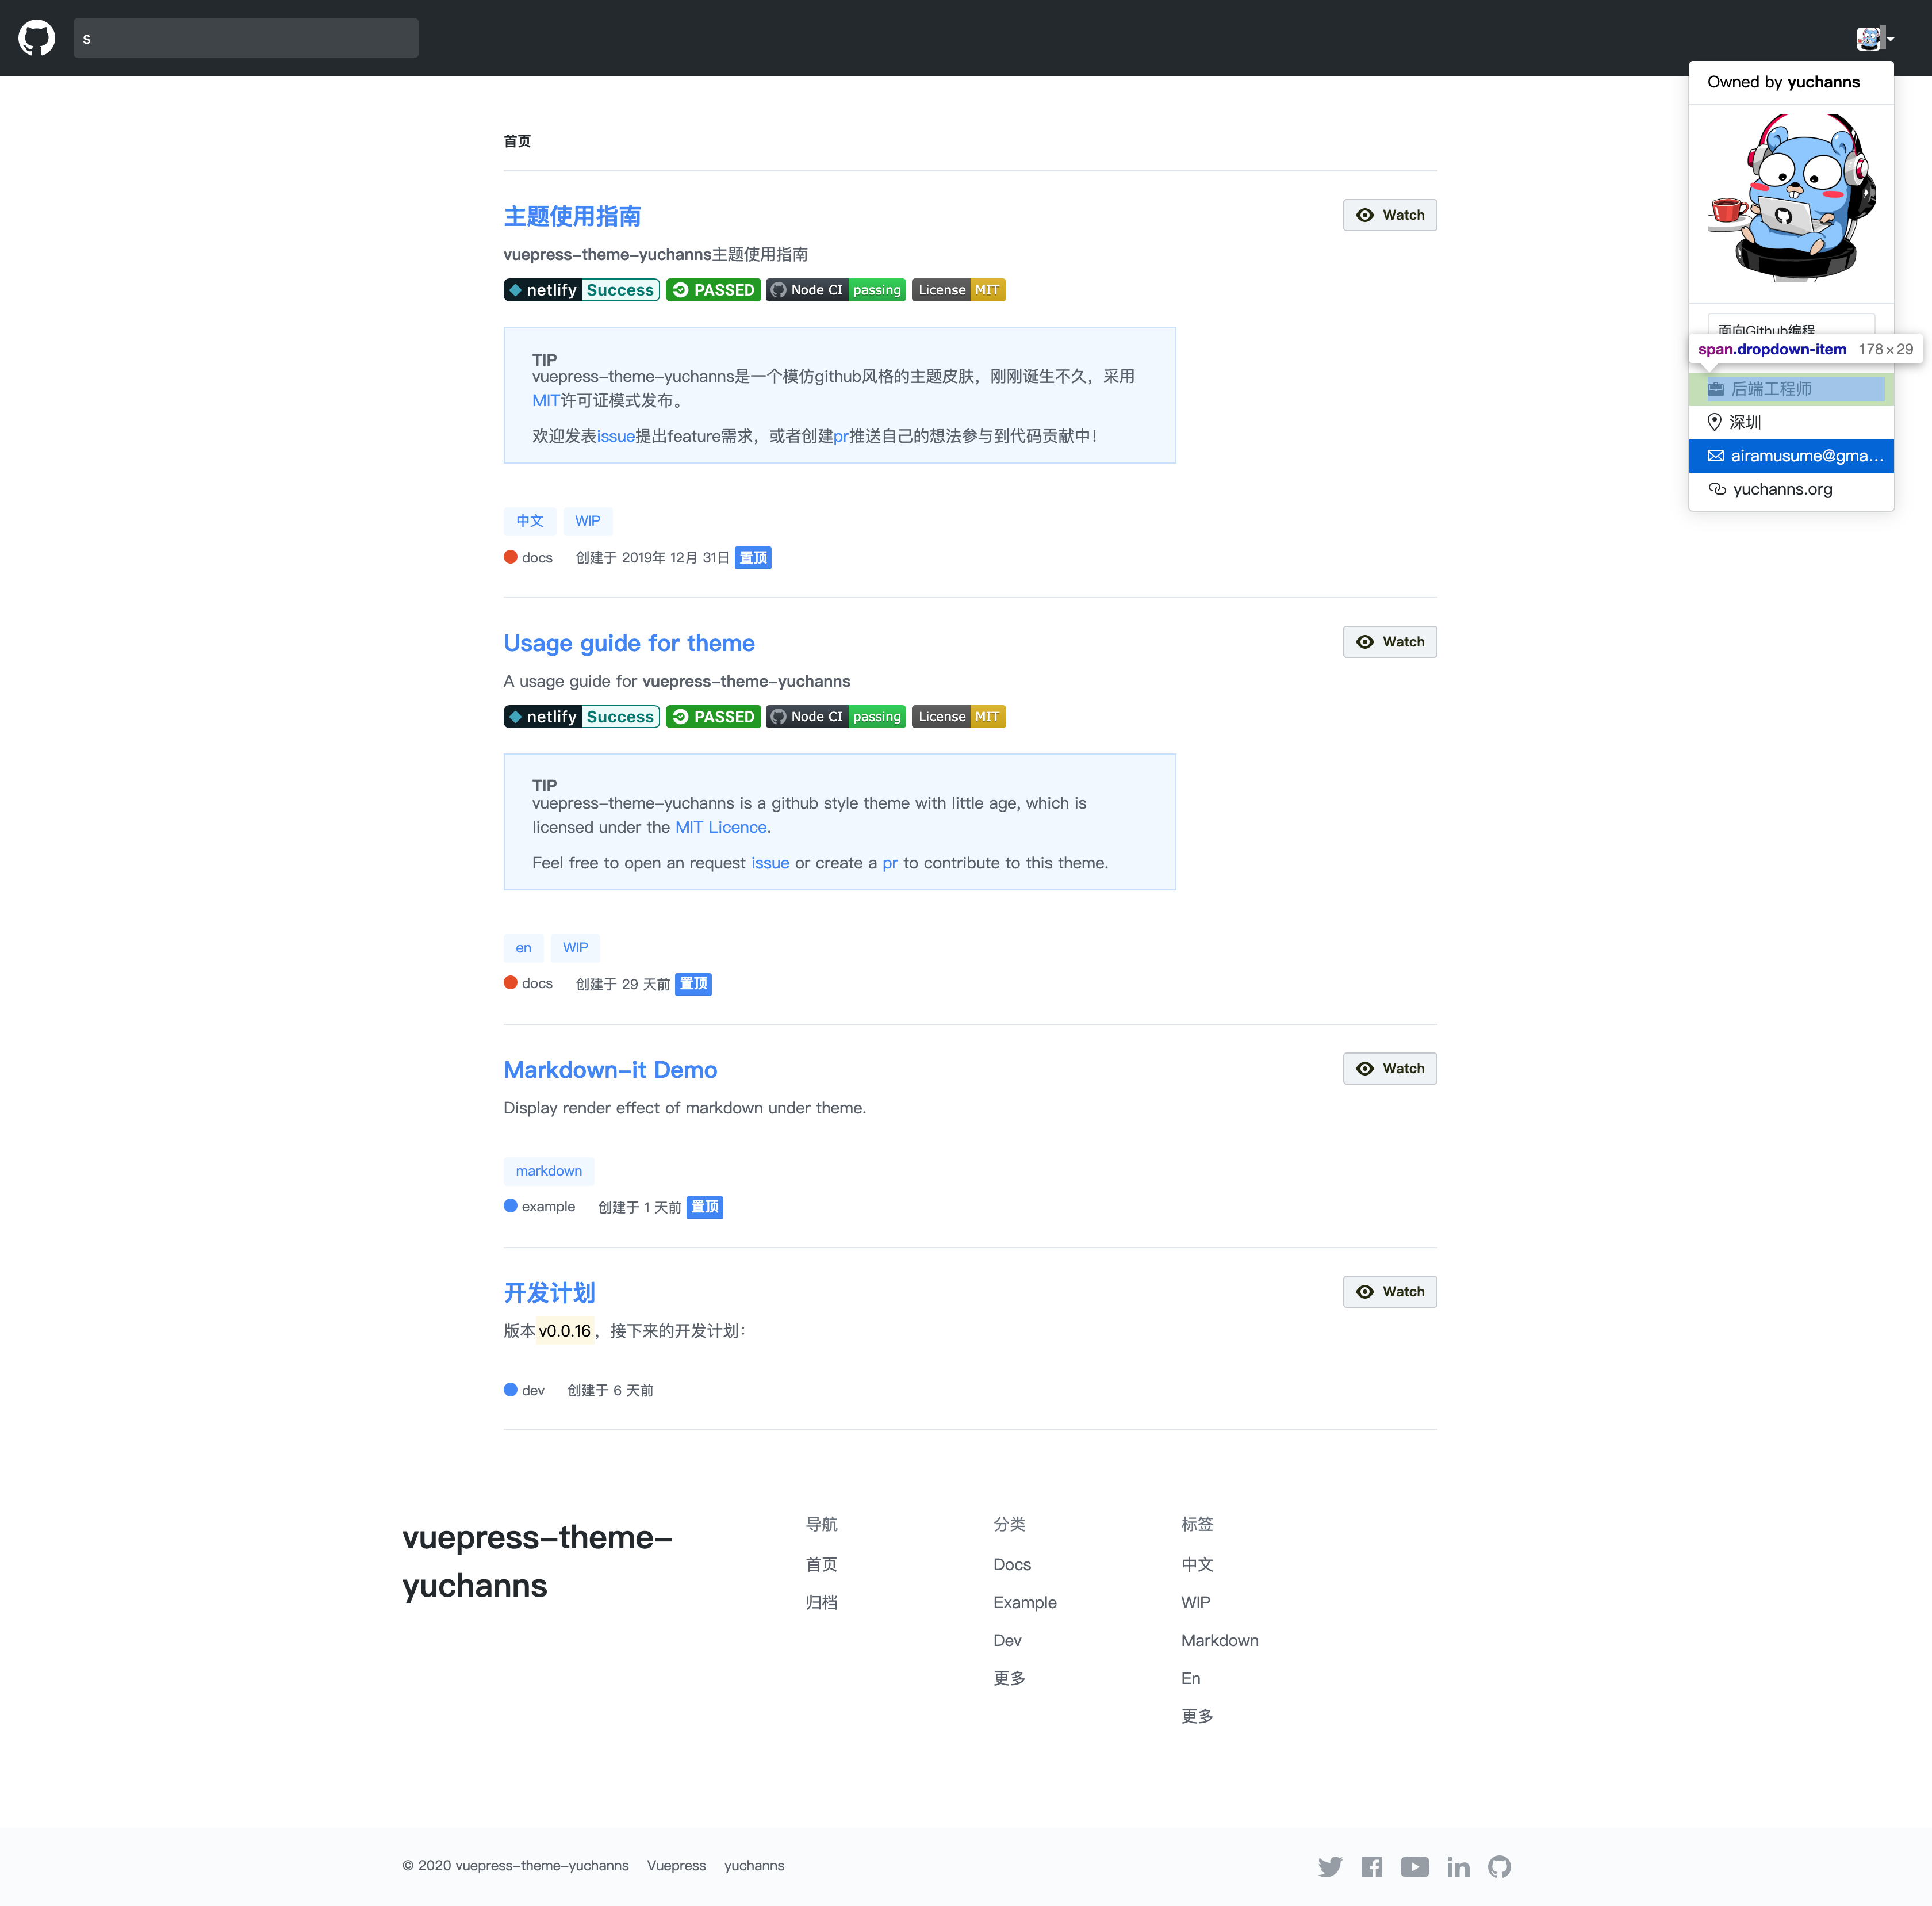Image resolution: width=1932 pixels, height=1906 pixels.
Task: Toggle Watch on 主题使用指南 post
Action: [1389, 215]
